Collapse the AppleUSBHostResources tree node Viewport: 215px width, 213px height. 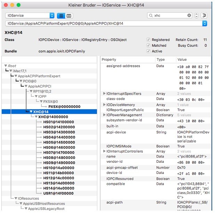pyautogui.click(x=21, y=204)
